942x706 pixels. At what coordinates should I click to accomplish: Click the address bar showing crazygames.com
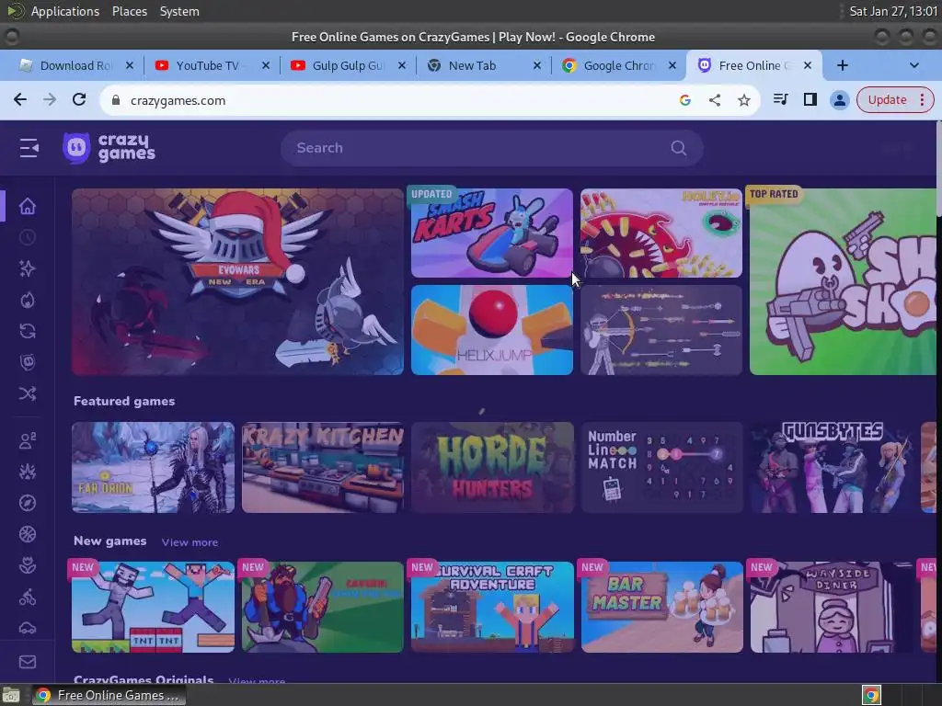396,100
